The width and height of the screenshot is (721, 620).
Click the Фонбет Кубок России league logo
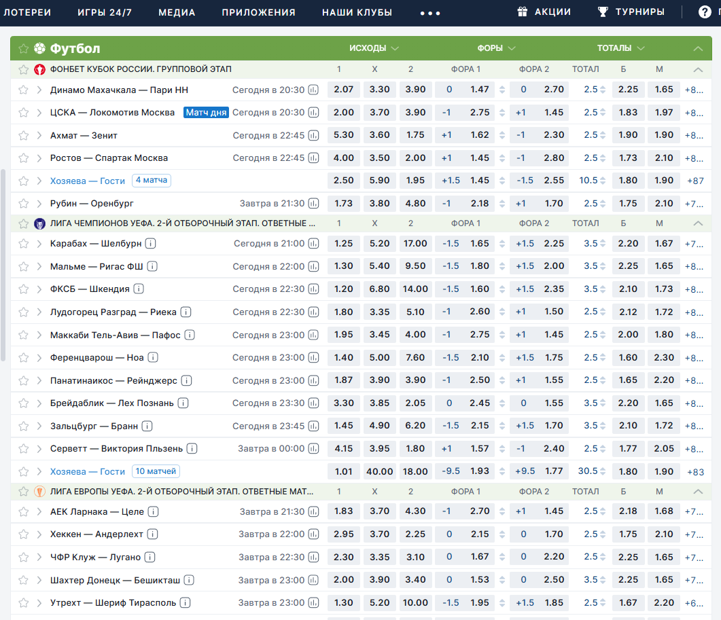click(x=39, y=69)
